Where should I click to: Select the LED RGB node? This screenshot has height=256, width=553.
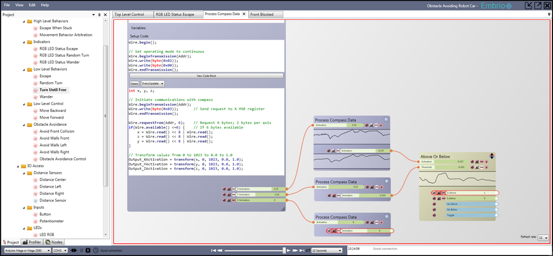click(46, 234)
